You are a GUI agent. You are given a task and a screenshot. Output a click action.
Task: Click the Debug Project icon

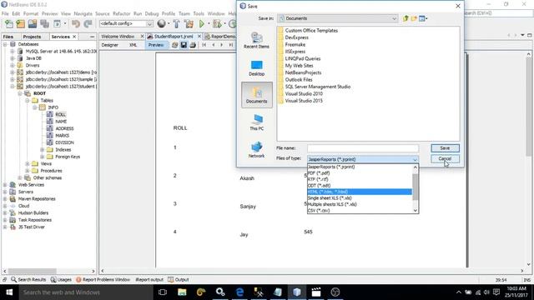pos(216,24)
